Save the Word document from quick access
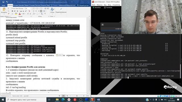 [3, 2]
